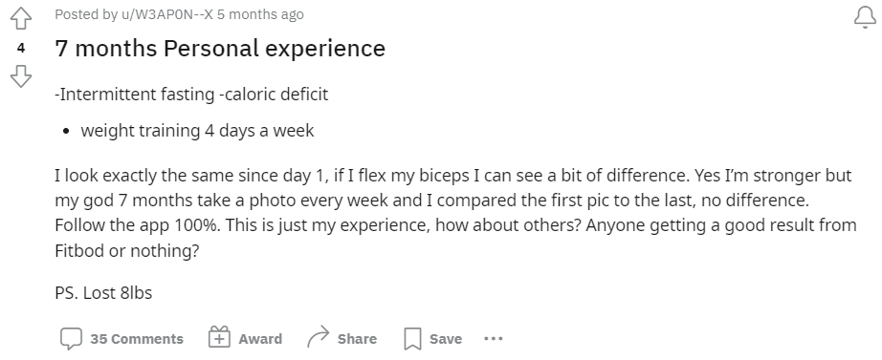Click the 'Intermittent fasting -caloric deficit' line
882x360 pixels.
[191, 94]
